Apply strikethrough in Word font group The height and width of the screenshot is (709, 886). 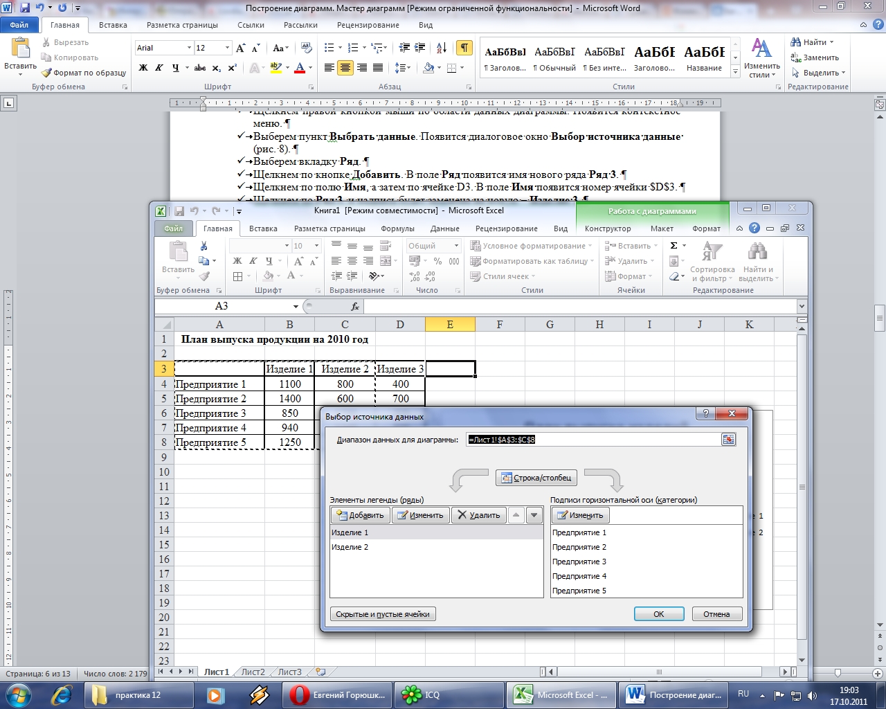(x=200, y=68)
